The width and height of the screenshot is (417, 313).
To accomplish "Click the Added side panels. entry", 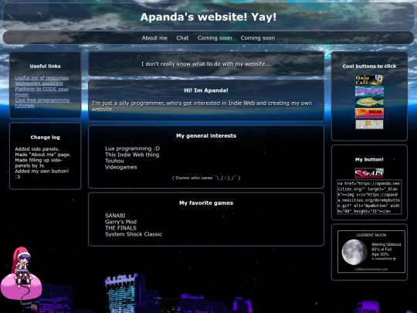I will tap(37, 149).
